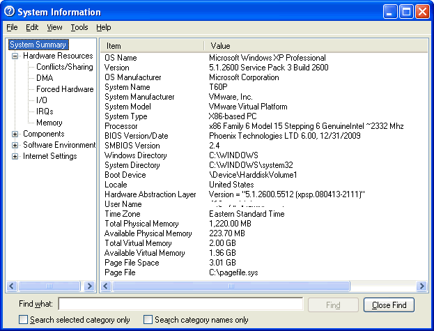The width and height of the screenshot is (434, 331).
Task: Enable Search selected category only checkbox
Action: (x=23, y=320)
